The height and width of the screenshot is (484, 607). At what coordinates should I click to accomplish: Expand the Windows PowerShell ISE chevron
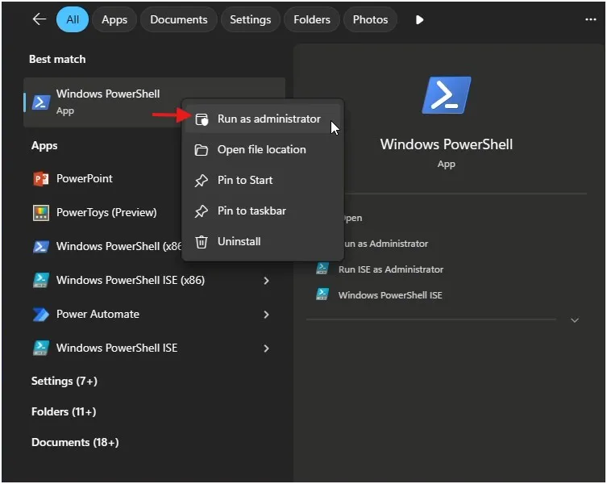(x=266, y=348)
